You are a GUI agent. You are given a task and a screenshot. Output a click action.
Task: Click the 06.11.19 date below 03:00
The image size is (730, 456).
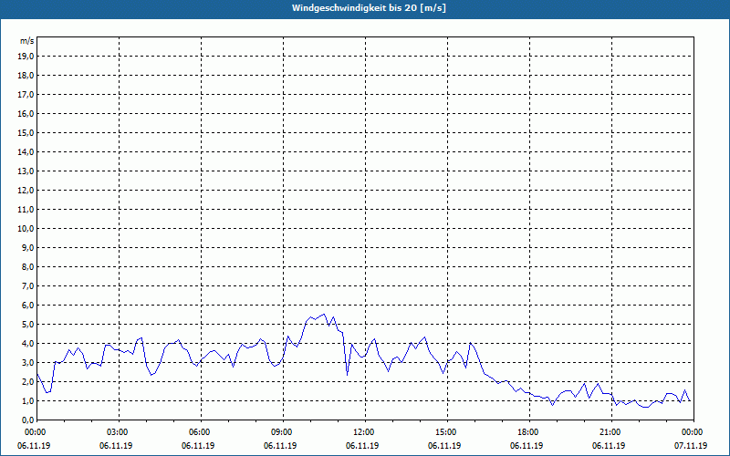tap(116, 445)
